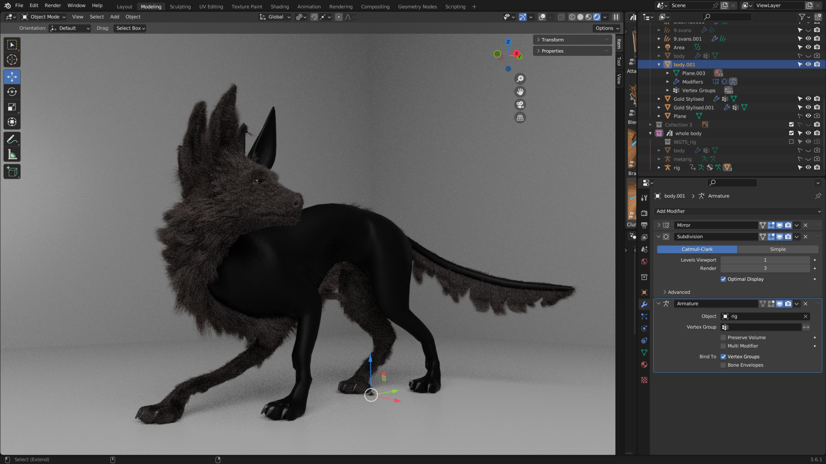826x464 pixels.
Task: Choose the Simple subdivision type
Action: 778,249
